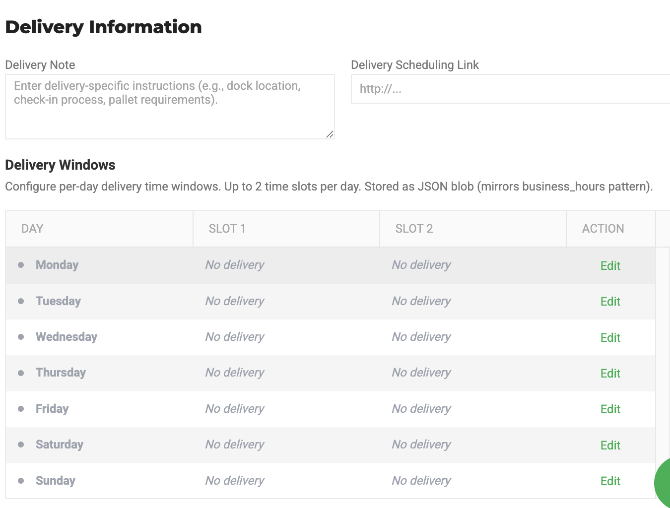Click the Sunday status dot
The width and height of the screenshot is (670, 508).
(21, 481)
